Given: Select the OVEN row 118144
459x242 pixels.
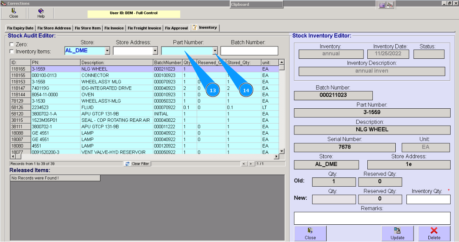Looking at the screenshot, I should click(x=145, y=95).
